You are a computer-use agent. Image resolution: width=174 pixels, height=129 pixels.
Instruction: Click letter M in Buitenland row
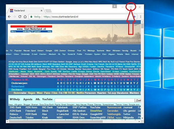[x=95, y=86]
